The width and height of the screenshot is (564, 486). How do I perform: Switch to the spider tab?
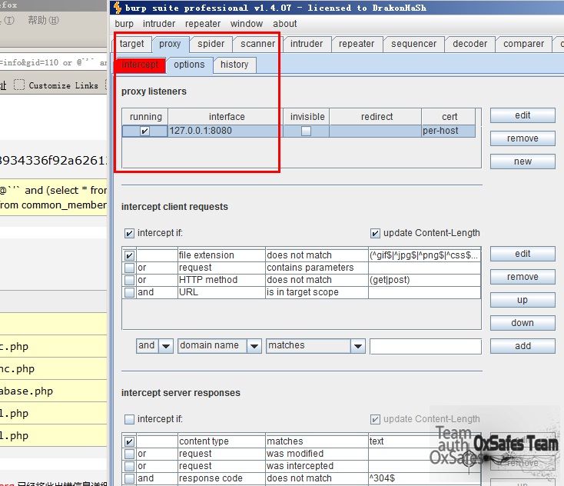click(211, 44)
